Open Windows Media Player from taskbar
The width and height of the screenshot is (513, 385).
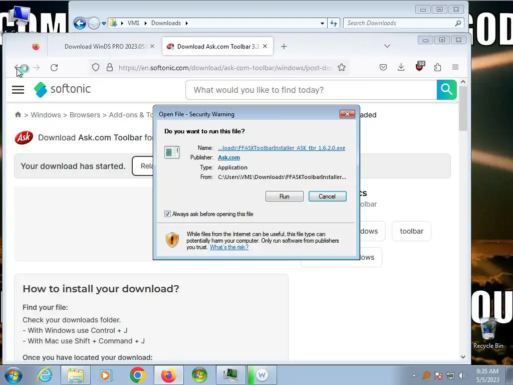pyautogui.click(x=105, y=375)
